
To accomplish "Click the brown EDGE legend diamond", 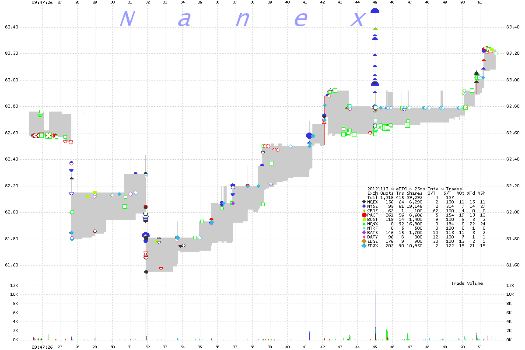I will point(364,241).
